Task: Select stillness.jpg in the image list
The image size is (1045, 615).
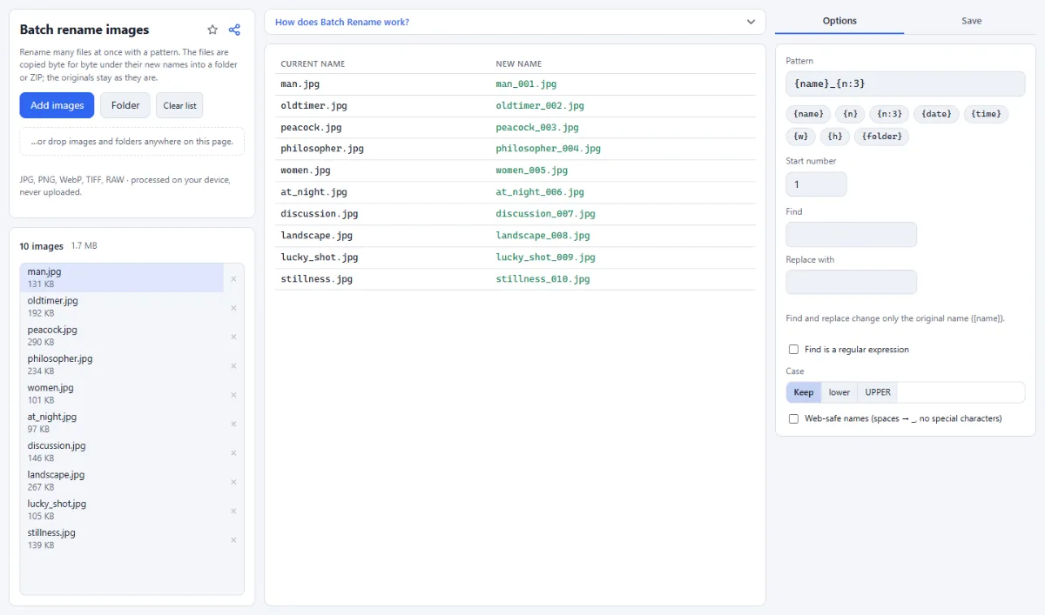Action: [122, 539]
